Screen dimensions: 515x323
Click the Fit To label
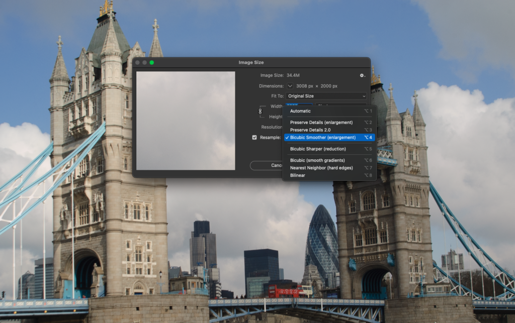(x=277, y=96)
